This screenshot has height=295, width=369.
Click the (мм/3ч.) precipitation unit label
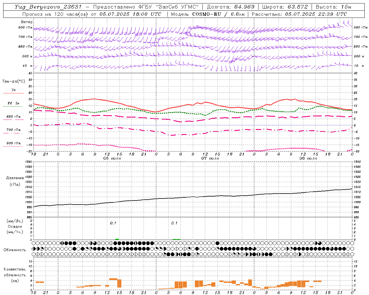15,221
